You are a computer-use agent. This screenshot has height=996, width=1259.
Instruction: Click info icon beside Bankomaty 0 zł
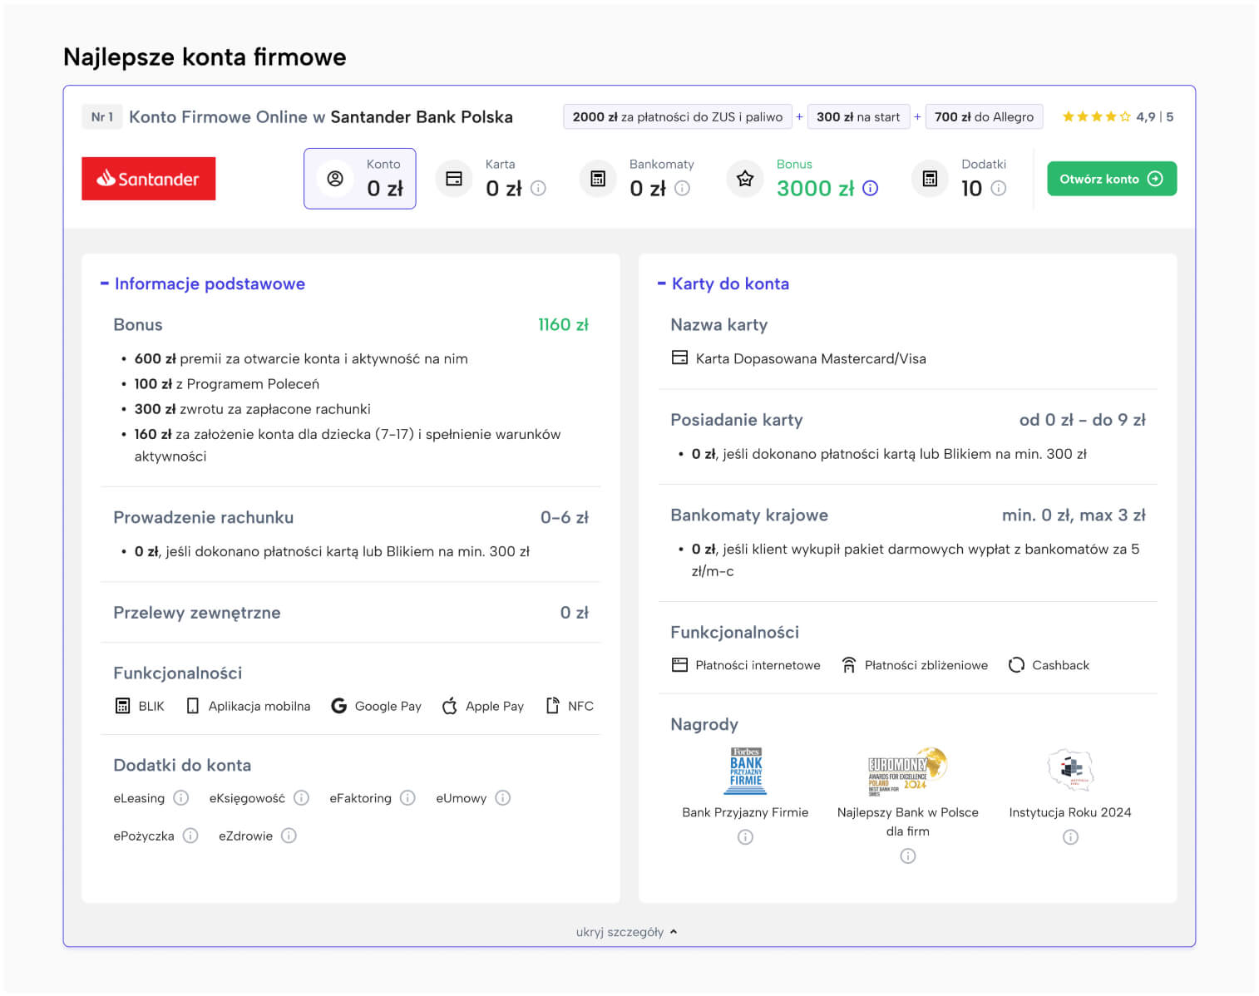point(682,189)
